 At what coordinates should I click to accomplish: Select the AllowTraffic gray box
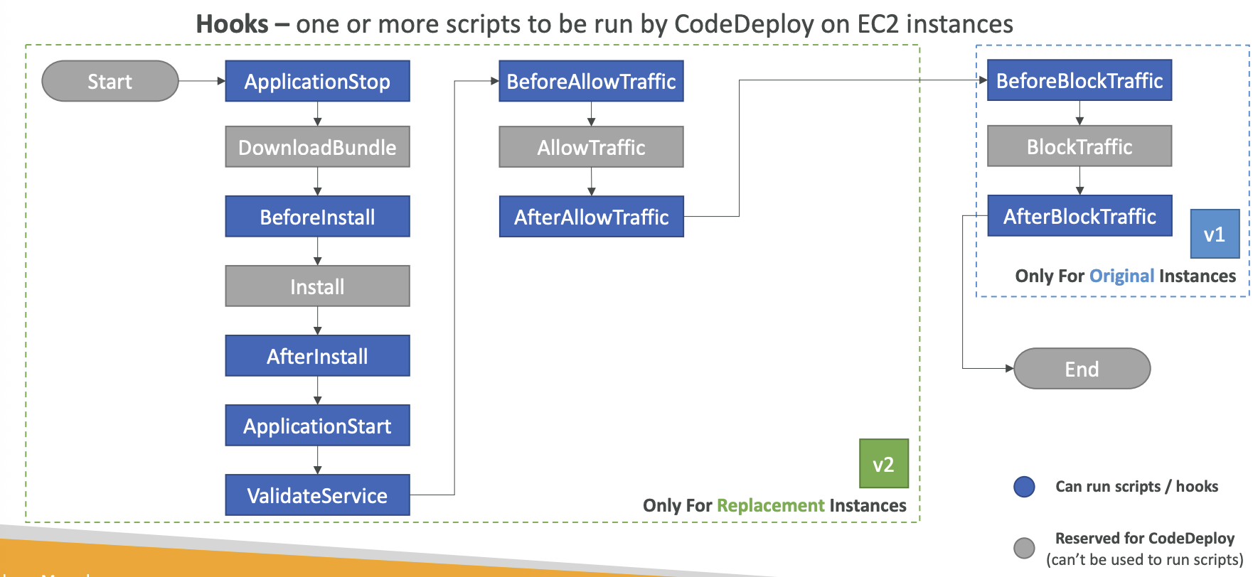[x=591, y=147]
